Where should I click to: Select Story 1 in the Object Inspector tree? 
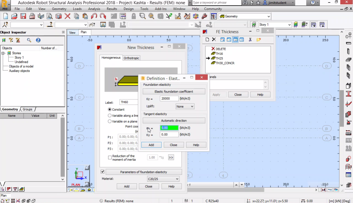tap(19, 58)
